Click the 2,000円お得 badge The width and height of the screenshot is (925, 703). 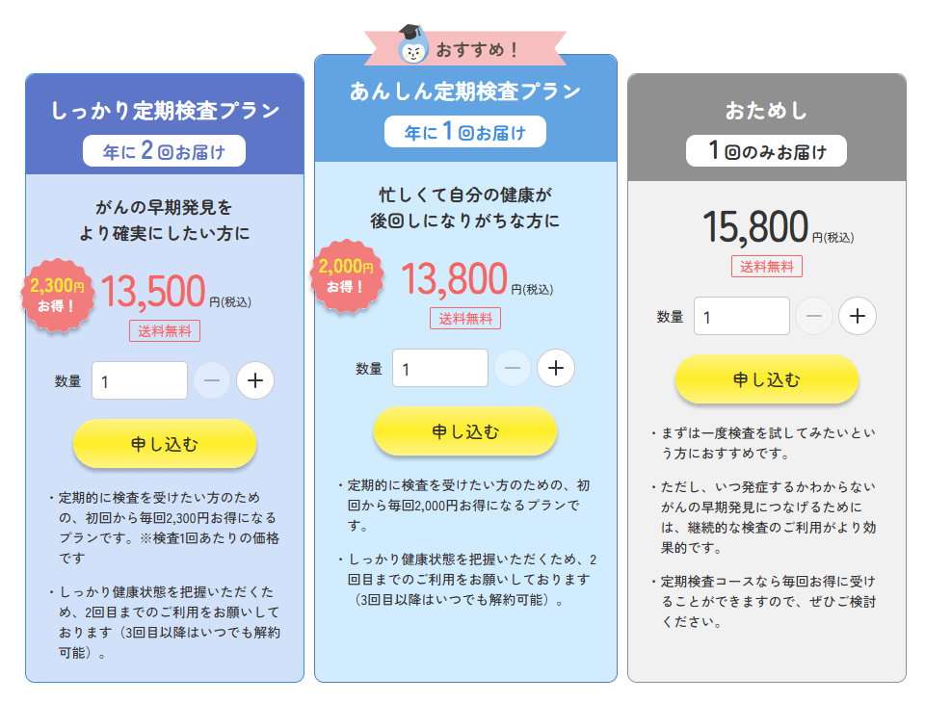pyautogui.click(x=346, y=275)
